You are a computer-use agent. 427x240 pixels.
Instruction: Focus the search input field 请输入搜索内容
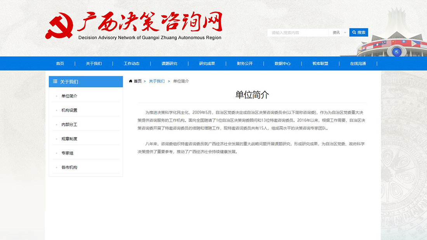click(x=298, y=32)
